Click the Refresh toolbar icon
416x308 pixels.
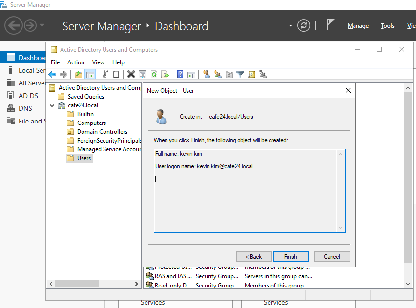(154, 75)
